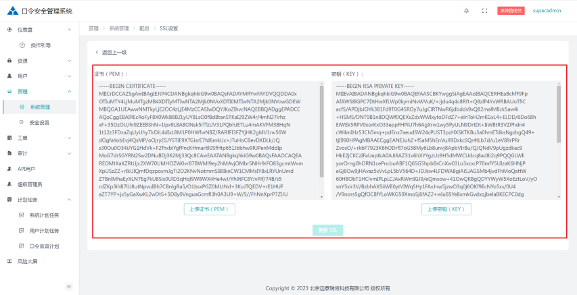Toggle fullscreen mode icon in header
This screenshot has height=295, width=577.
tap(484, 11)
